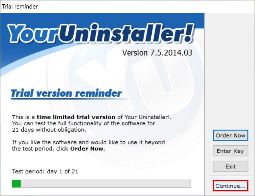Open the Enter Key dialog button

click(231, 151)
